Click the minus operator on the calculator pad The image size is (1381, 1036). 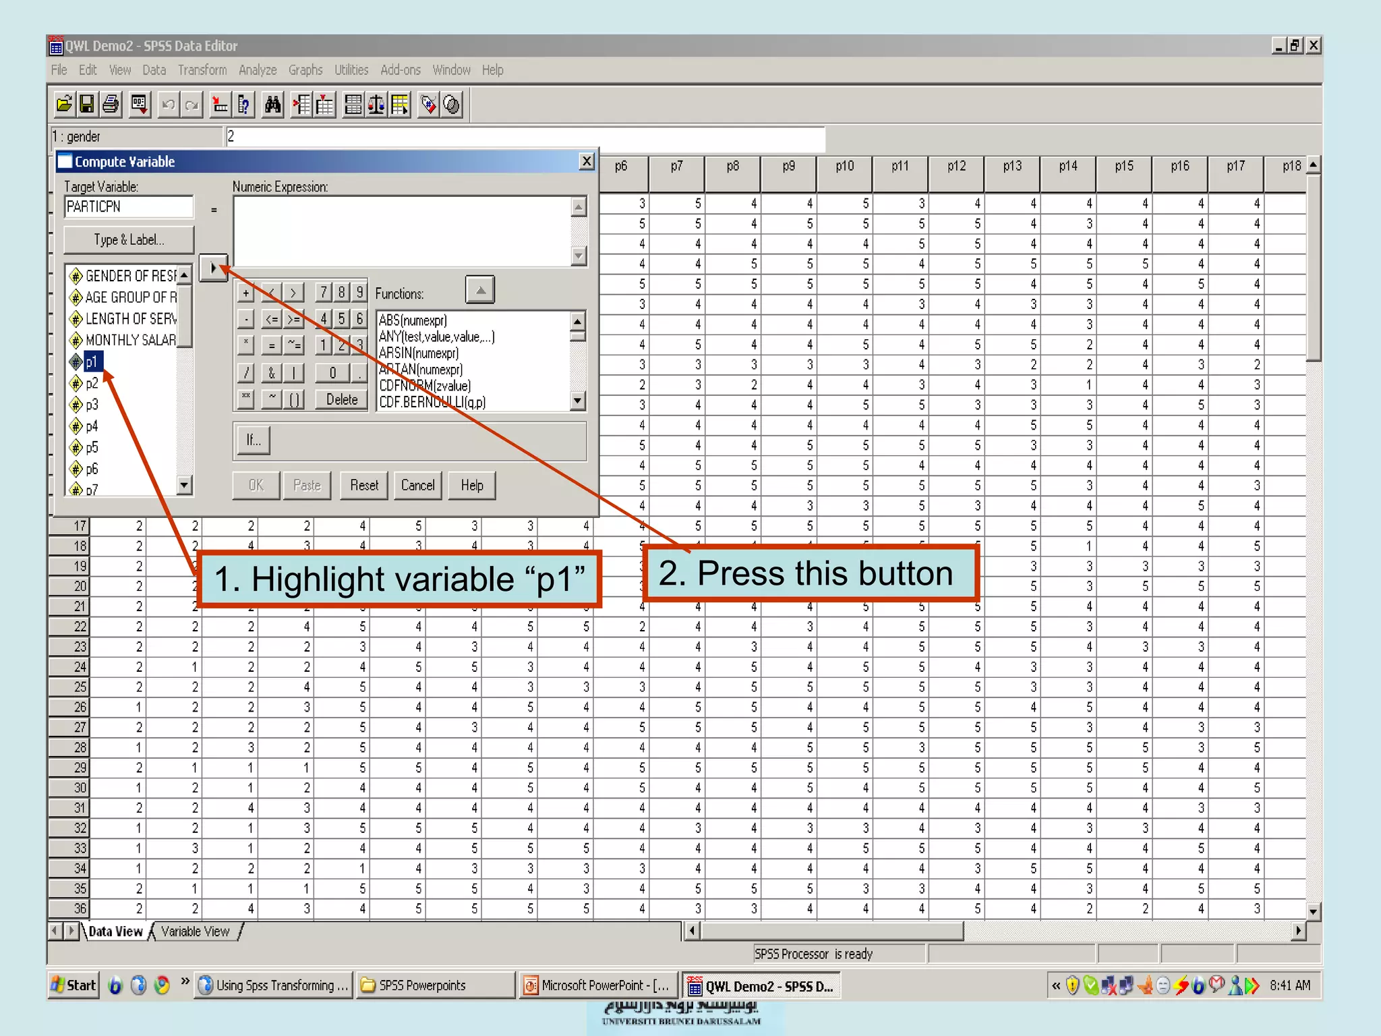tap(246, 318)
